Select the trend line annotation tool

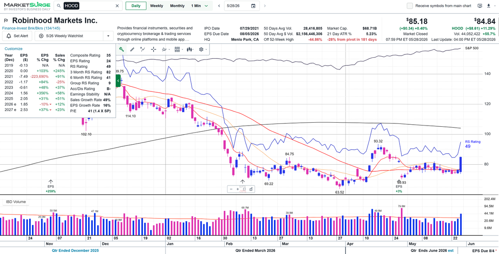143,49
